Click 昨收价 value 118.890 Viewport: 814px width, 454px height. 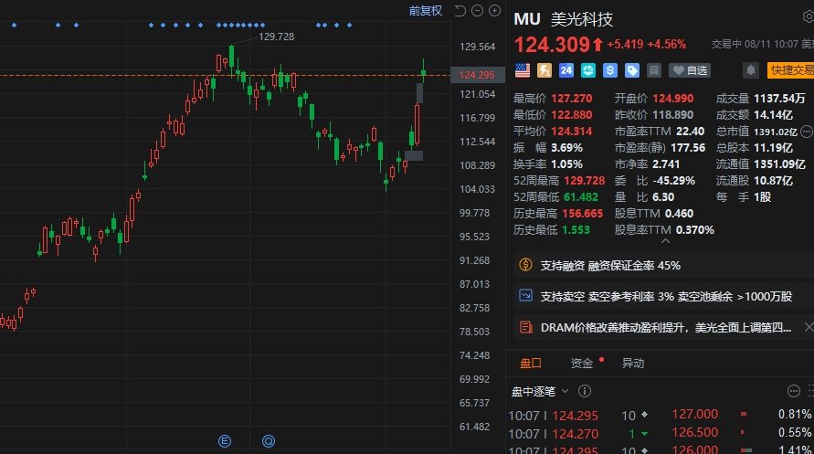[x=672, y=115]
